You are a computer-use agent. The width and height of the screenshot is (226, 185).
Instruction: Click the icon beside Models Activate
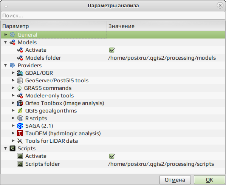(20, 50)
